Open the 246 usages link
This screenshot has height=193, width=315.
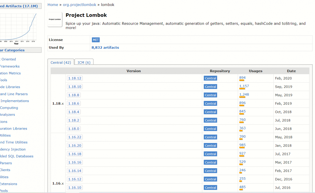(x=242, y=170)
